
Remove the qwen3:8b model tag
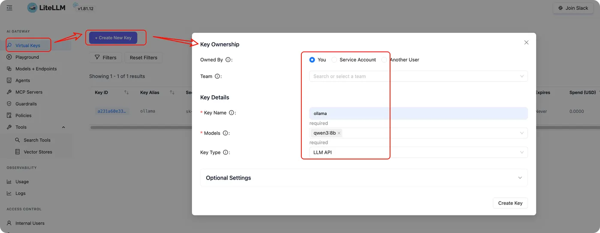(x=339, y=133)
